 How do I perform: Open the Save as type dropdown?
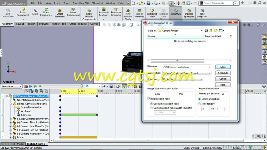[209, 73]
